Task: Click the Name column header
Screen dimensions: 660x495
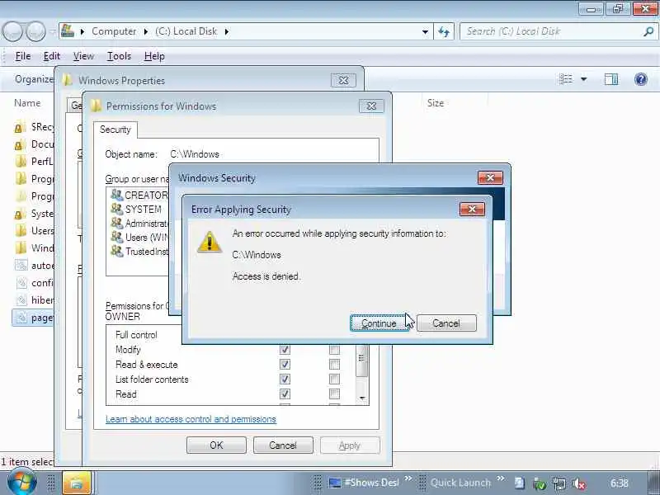Action: click(x=27, y=102)
